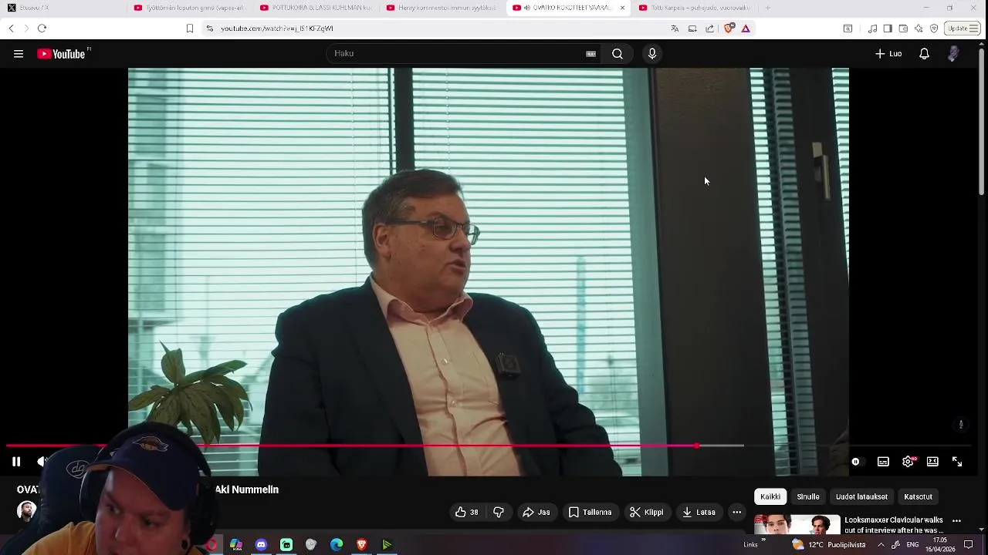Create a clip with Klippi

click(x=647, y=512)
